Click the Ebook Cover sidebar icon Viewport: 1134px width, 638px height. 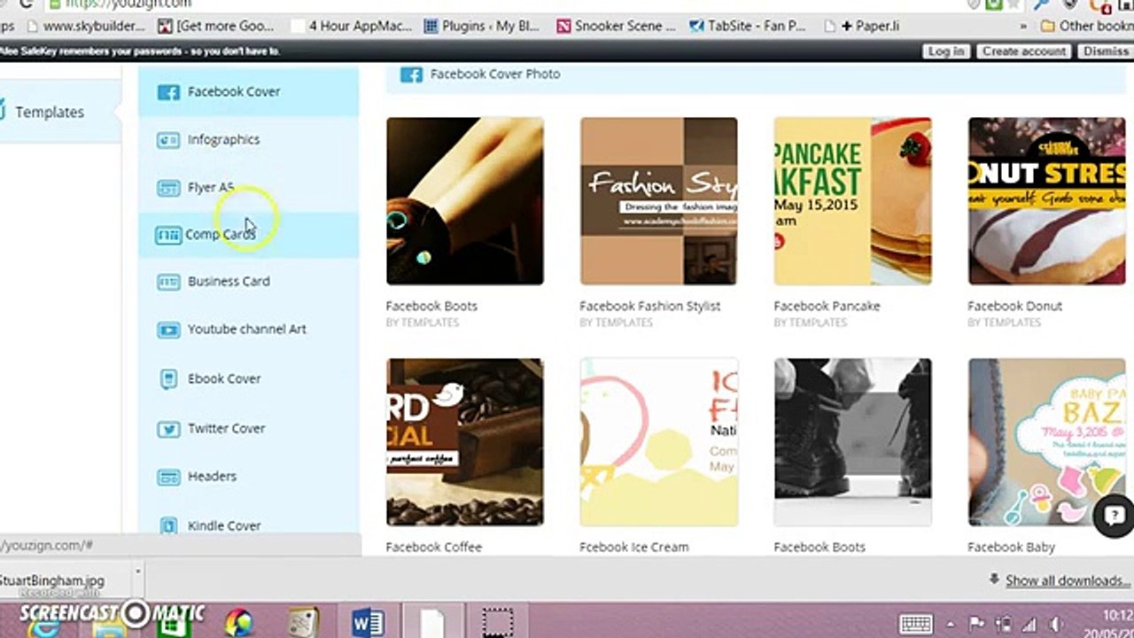[x=168, y=379]
